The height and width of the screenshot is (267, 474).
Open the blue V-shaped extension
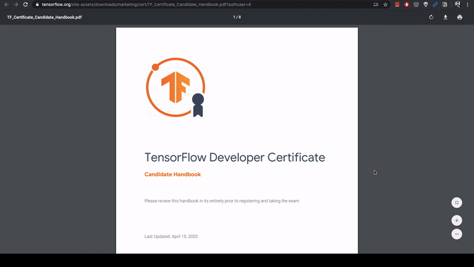point(425,5)
